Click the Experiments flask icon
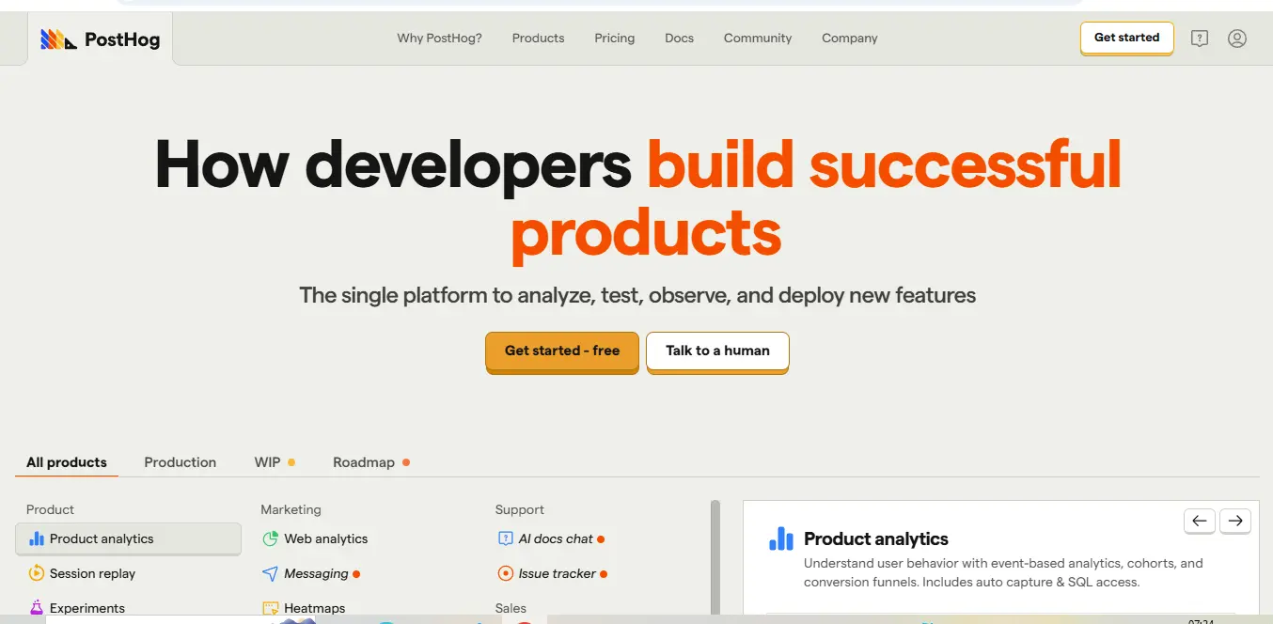This screenshot has width=1273, height=624. [37, 608]
